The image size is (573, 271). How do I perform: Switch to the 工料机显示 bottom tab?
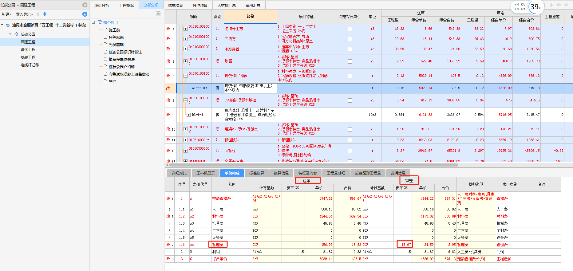pyautogui.click(x=206, y=173)
